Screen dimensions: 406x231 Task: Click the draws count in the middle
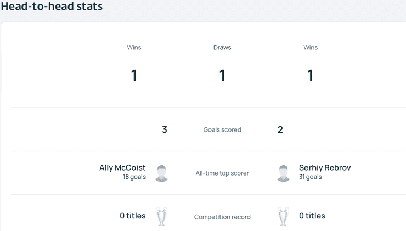222,75
